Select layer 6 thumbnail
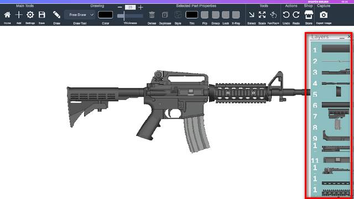This screenshot has width=354, height=199. click(x=336, y=105)
